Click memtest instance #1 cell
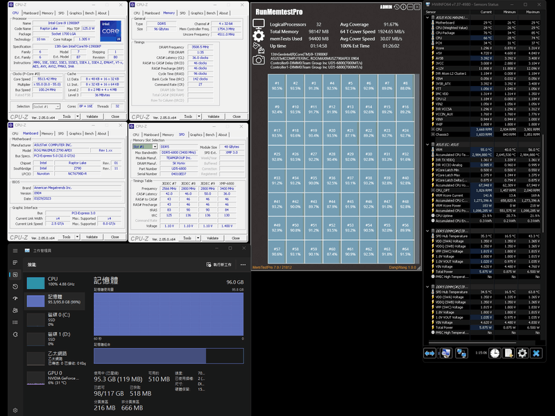Screen dimensions: 555x416 tap(277, 86)
